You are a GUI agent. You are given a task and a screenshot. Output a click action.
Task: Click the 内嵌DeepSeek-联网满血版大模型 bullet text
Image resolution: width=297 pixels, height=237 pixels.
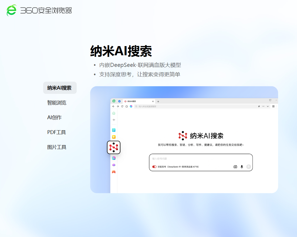140,65
